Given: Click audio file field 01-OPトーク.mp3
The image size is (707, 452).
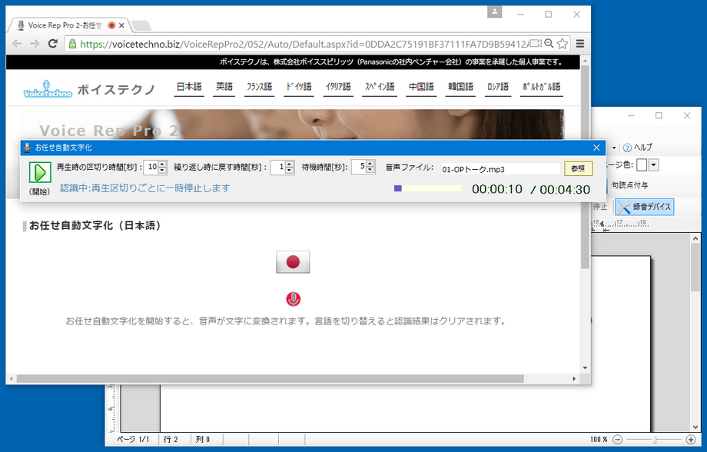Looking at the screenshot, I should click(500, 169).
